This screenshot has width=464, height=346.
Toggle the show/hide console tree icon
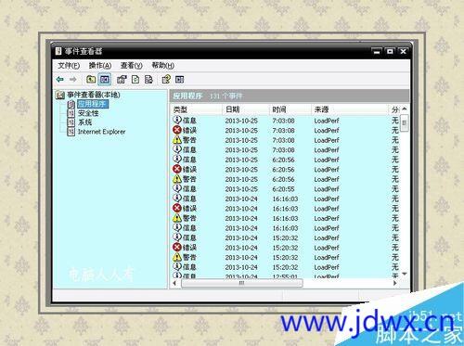click(105, 80)
